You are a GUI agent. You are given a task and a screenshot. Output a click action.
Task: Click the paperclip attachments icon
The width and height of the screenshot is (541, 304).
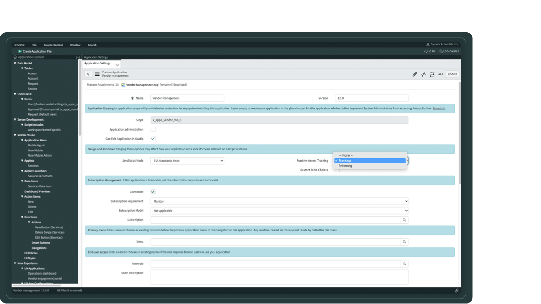[415, 74]
